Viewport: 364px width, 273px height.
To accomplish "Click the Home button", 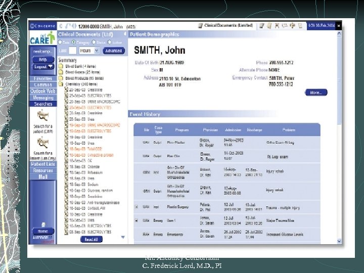I will (43, 231).
